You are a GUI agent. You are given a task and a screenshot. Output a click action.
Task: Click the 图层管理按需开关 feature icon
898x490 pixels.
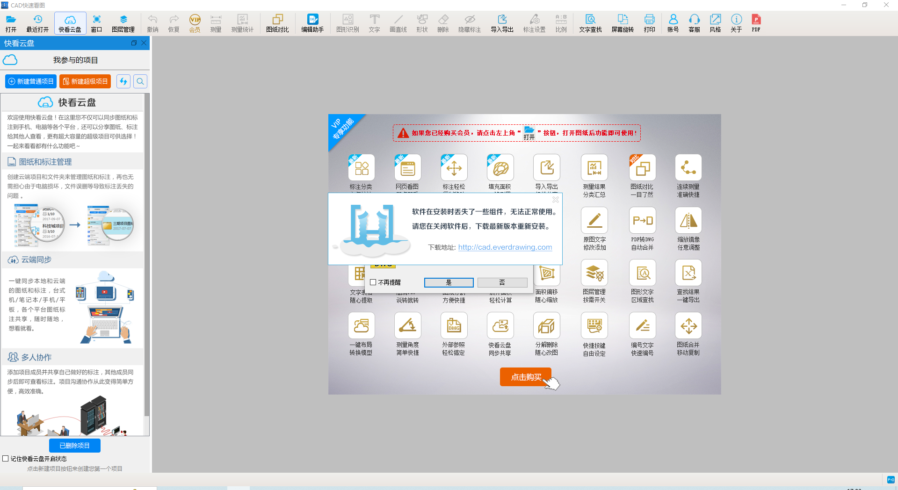(594, 273)
